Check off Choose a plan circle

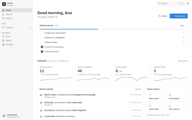[x=42, y=42]
